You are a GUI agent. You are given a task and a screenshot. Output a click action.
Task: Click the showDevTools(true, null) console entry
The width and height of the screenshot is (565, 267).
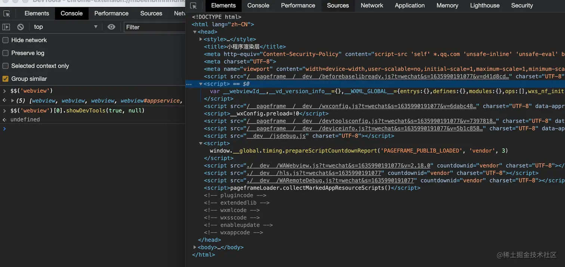pos(77,111)
